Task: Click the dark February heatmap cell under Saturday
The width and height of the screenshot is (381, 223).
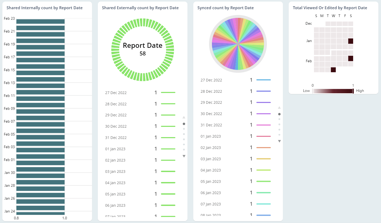Action: tap(351, 58)
